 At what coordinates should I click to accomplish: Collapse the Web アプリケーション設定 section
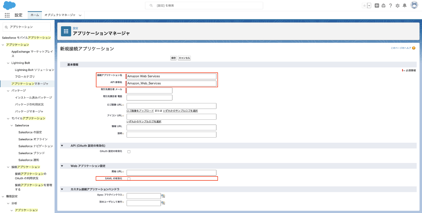[62, 166]
